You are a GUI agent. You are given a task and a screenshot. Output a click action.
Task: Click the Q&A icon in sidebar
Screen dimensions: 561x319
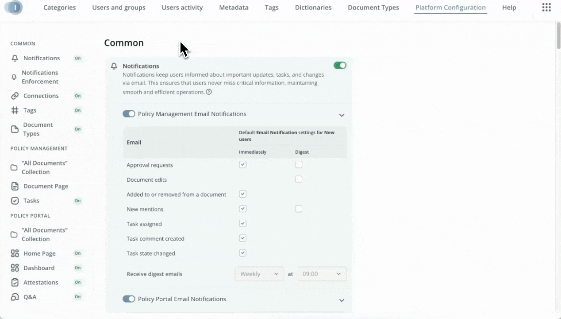(x=15, y=297)
